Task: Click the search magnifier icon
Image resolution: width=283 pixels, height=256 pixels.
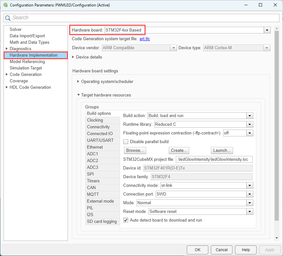Action: [8, 18]
